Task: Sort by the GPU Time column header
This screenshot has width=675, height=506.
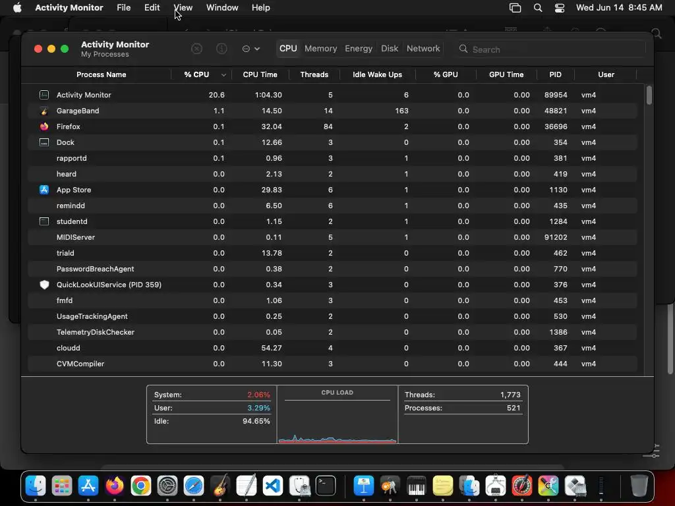Action: 506,74
